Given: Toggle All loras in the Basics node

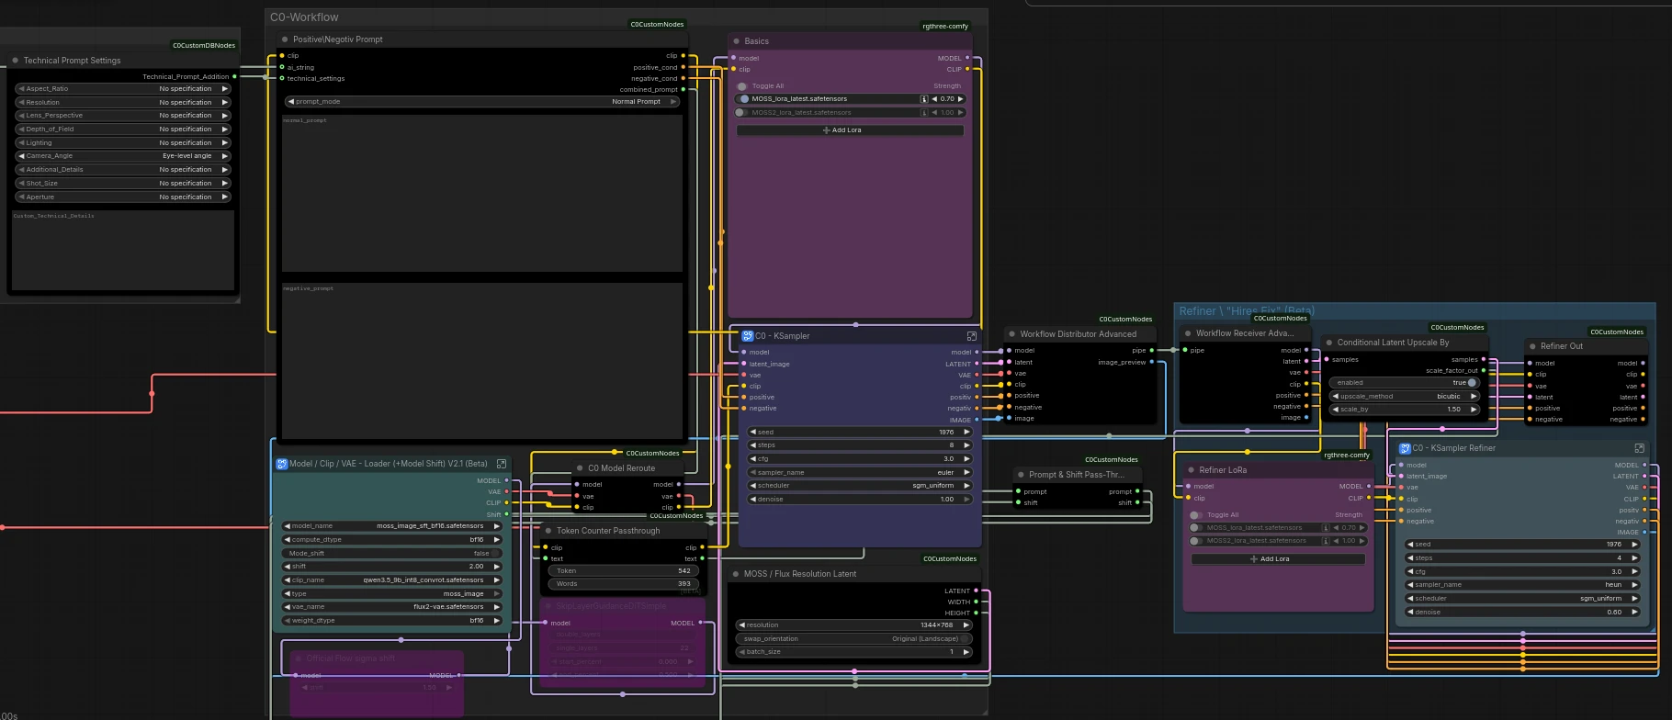Looking at the screenshot, I should tap(742, 86).
